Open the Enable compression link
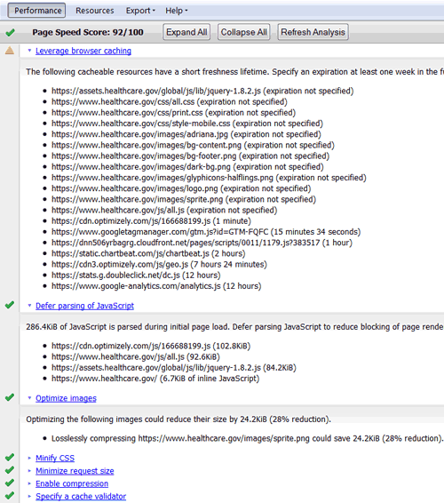The image size is (444, 503). [72, 483]
